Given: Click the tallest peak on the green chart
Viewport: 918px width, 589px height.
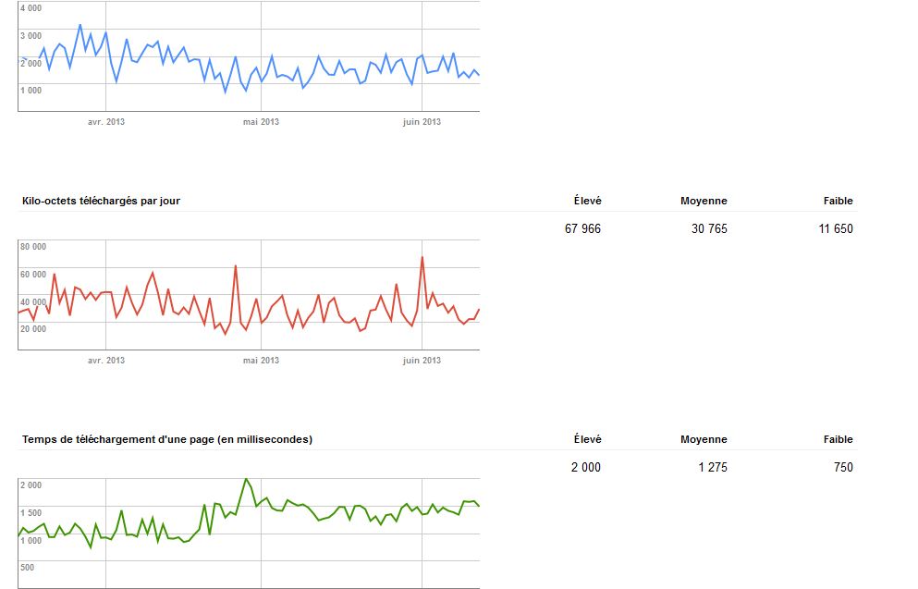Looking at the screenshot, I should pos(246,479).
